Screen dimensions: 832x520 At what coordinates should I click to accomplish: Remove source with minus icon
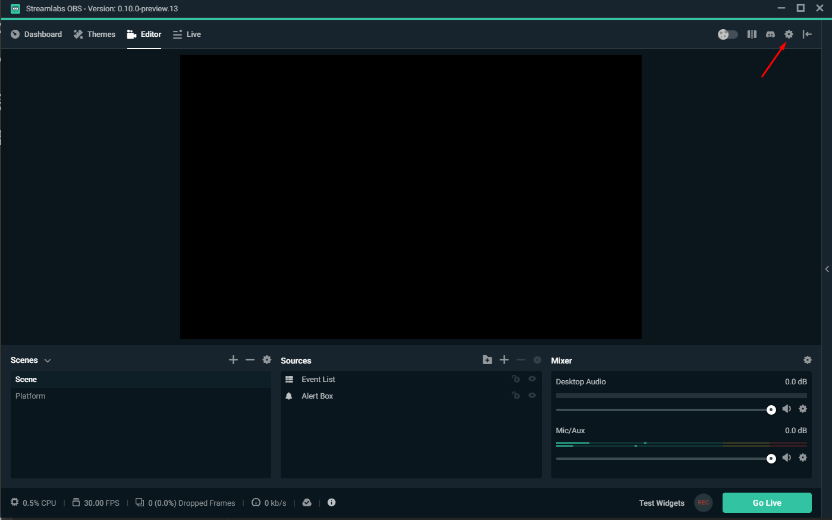pos(521,359)
